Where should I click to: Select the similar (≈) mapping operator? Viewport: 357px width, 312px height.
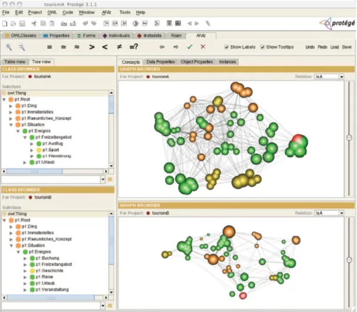pyautogui.click(x=77, y=47)
